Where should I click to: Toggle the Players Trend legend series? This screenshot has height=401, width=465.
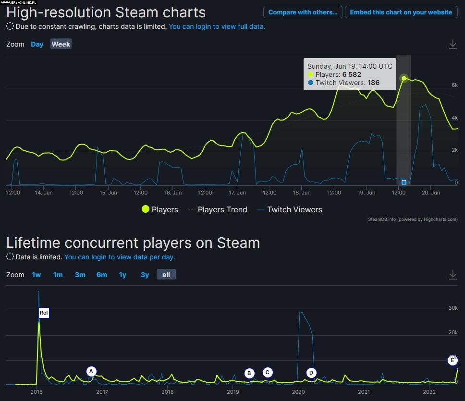pyautogui.click(x=217, y=209)
